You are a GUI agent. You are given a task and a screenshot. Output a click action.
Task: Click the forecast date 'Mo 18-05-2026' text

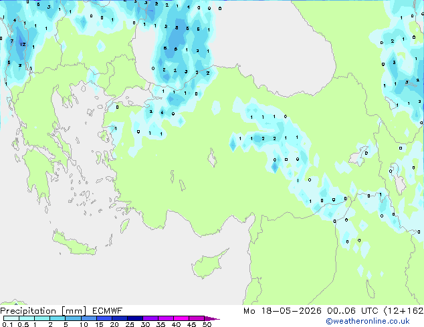click(282, 311)
